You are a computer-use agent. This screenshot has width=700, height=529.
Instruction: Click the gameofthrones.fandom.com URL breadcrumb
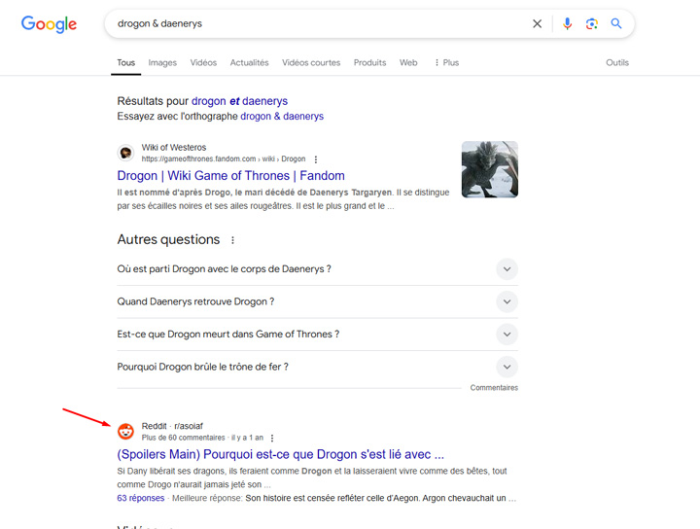(224, 159)
